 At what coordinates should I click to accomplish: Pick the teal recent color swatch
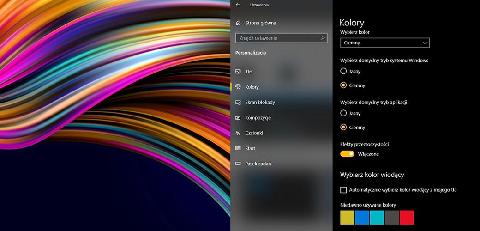(377, 218)
